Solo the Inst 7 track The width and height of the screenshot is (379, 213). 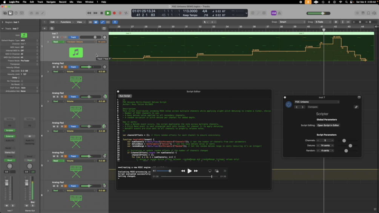pos(58,37)
